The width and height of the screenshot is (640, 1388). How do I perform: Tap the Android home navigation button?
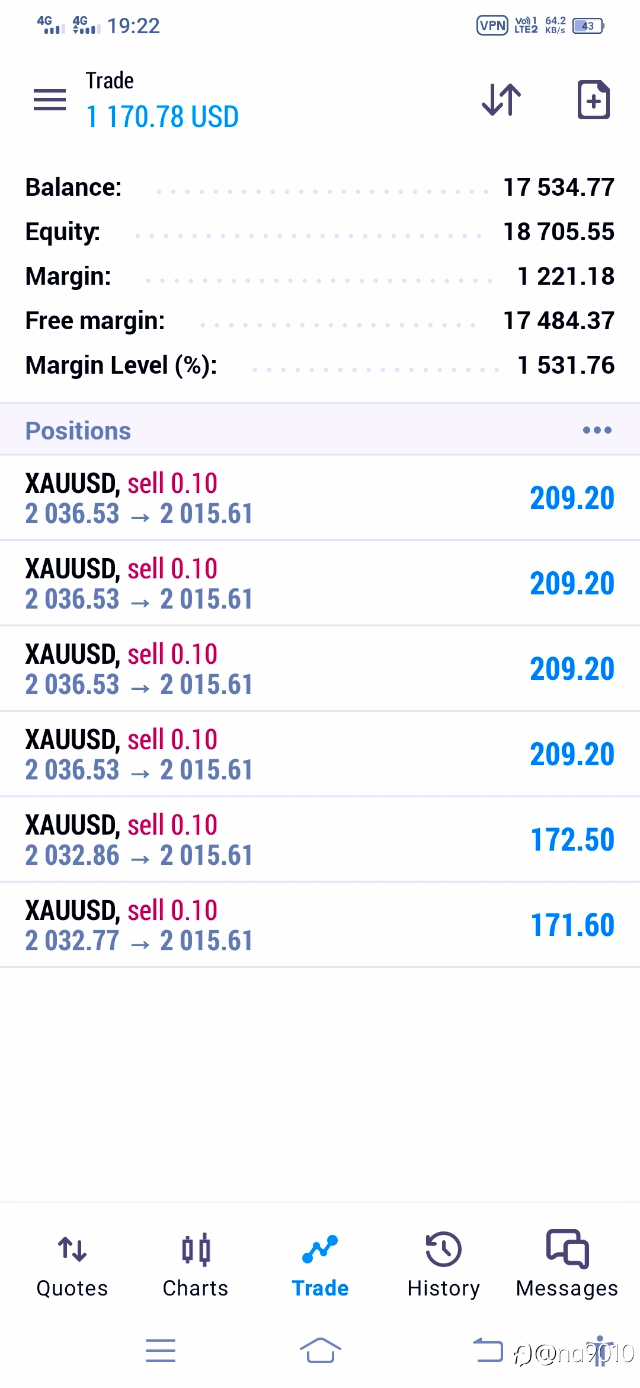pos(320,1351)
